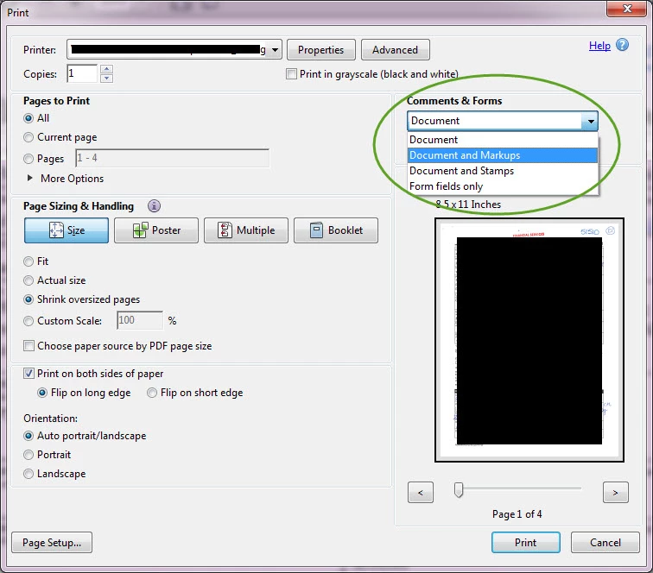Click the Page Sizing info icon

(x=154, y=206)
